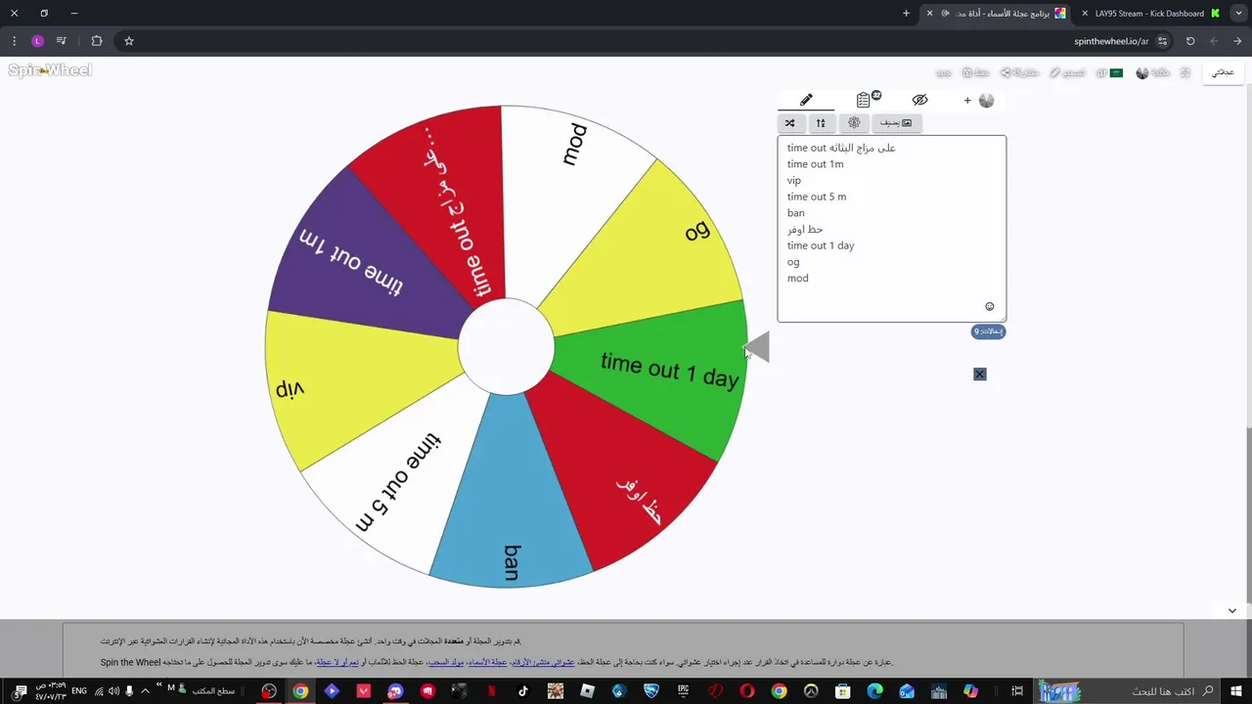Add a new wheel with the plus icon
Image resolution: width=1252 pixels, height=704 pixels.
967,100
